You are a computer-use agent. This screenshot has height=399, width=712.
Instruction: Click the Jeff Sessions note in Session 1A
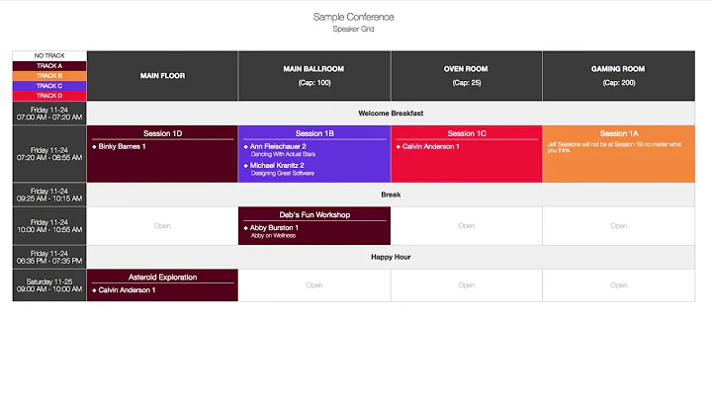[x=614, y=147]
